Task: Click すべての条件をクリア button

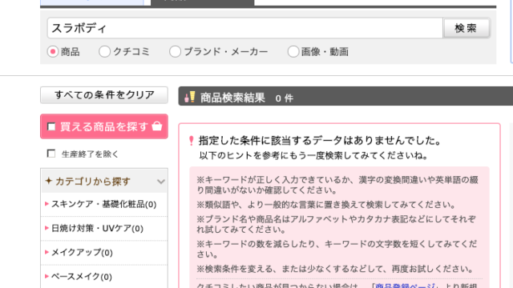Action: click(x=104, y=95)
